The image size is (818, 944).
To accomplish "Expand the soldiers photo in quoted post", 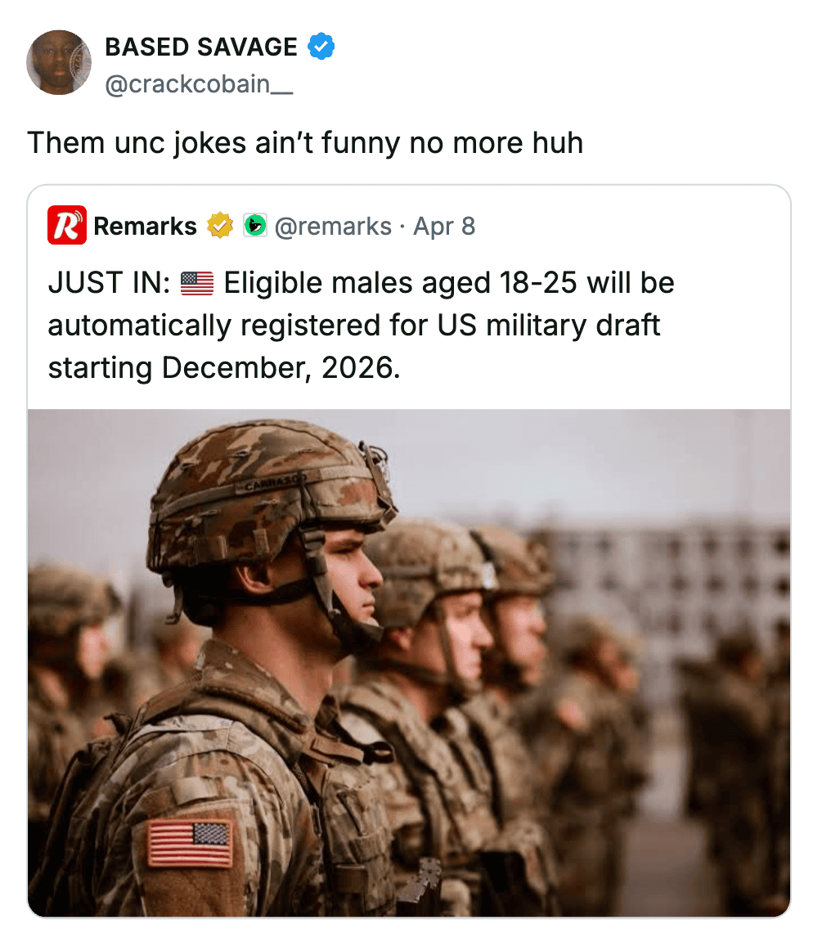I will point(409,663).
